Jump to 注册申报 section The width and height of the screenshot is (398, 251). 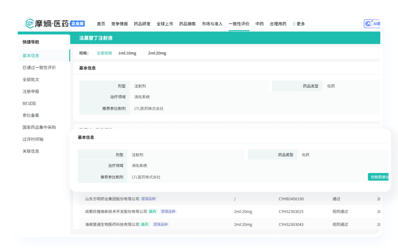point(31,91)
